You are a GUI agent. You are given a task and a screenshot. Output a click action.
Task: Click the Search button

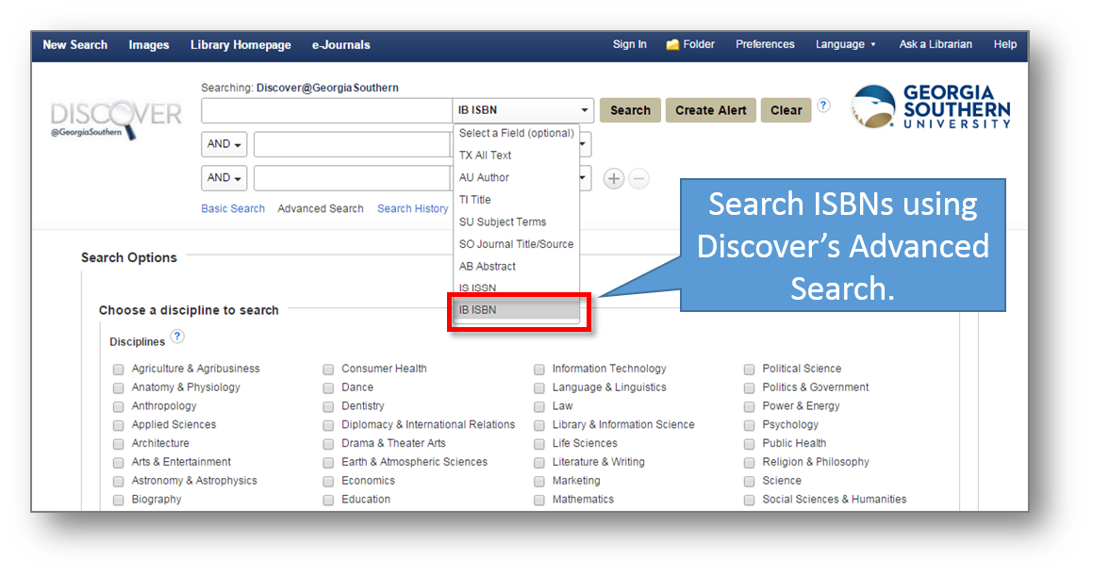point(630,110)
